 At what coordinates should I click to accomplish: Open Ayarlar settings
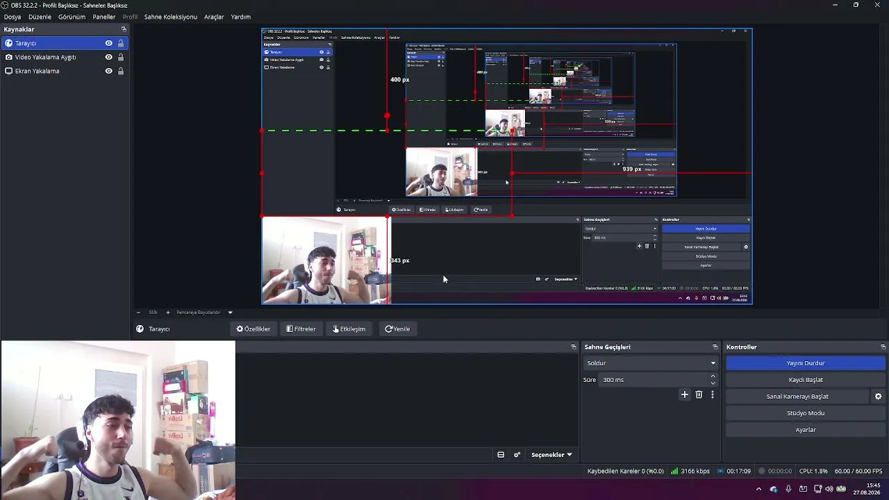806,430
